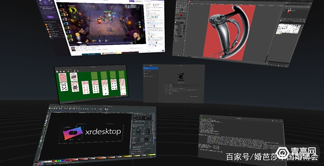Click the round counter "32" in the stream
Screen dimensions: 324x166
(x=127, y=6)
